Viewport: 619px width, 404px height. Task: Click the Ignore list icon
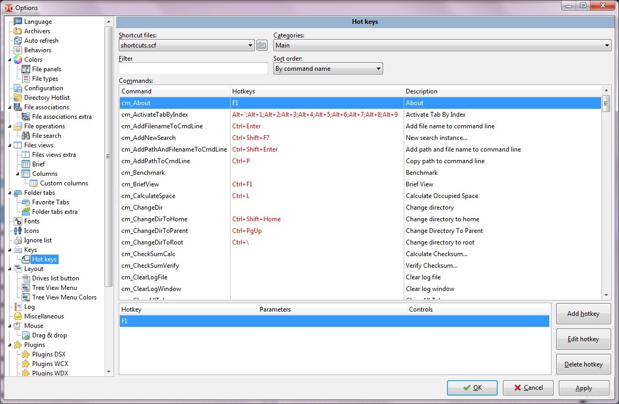18,240
